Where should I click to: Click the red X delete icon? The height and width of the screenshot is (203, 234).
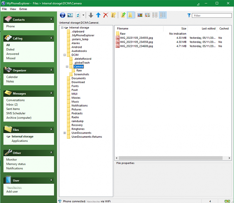click(x=106, y=15)
